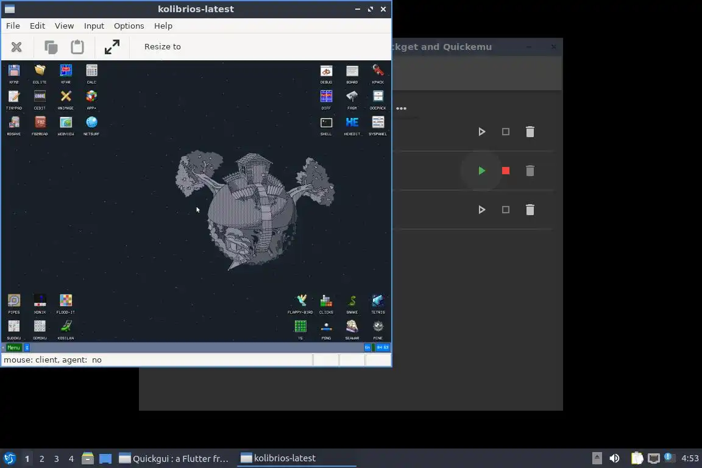The image size is (702, 468).
Task: Open the SNAKE game icon
Action: (352, 302)
